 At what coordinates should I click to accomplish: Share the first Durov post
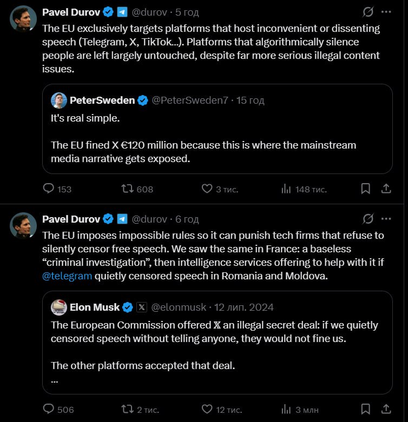(x=386, y=189)
